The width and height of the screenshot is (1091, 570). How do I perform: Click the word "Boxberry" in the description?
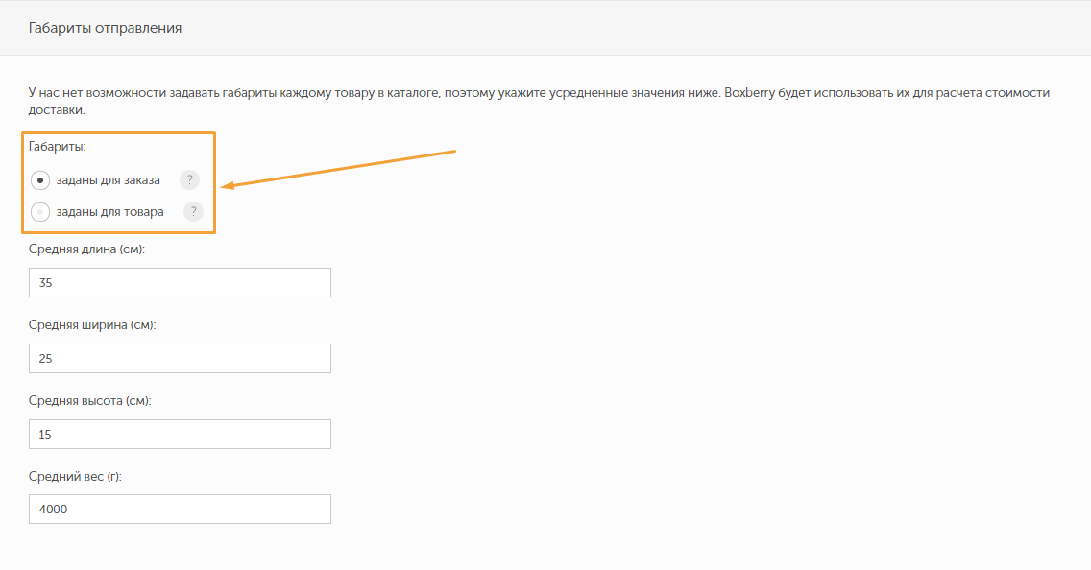point(753,94)
